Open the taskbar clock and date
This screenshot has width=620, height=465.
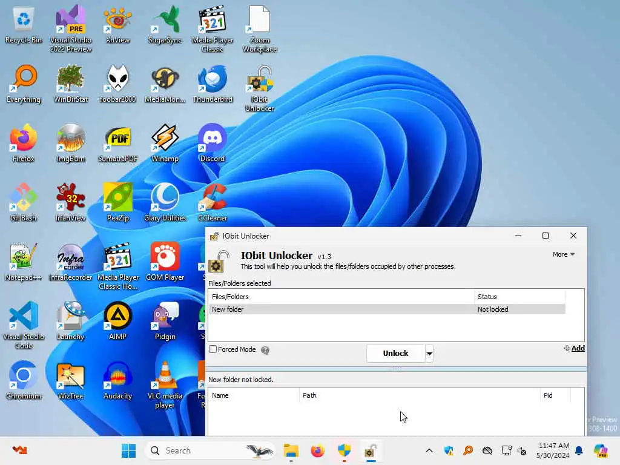(553, 450)
